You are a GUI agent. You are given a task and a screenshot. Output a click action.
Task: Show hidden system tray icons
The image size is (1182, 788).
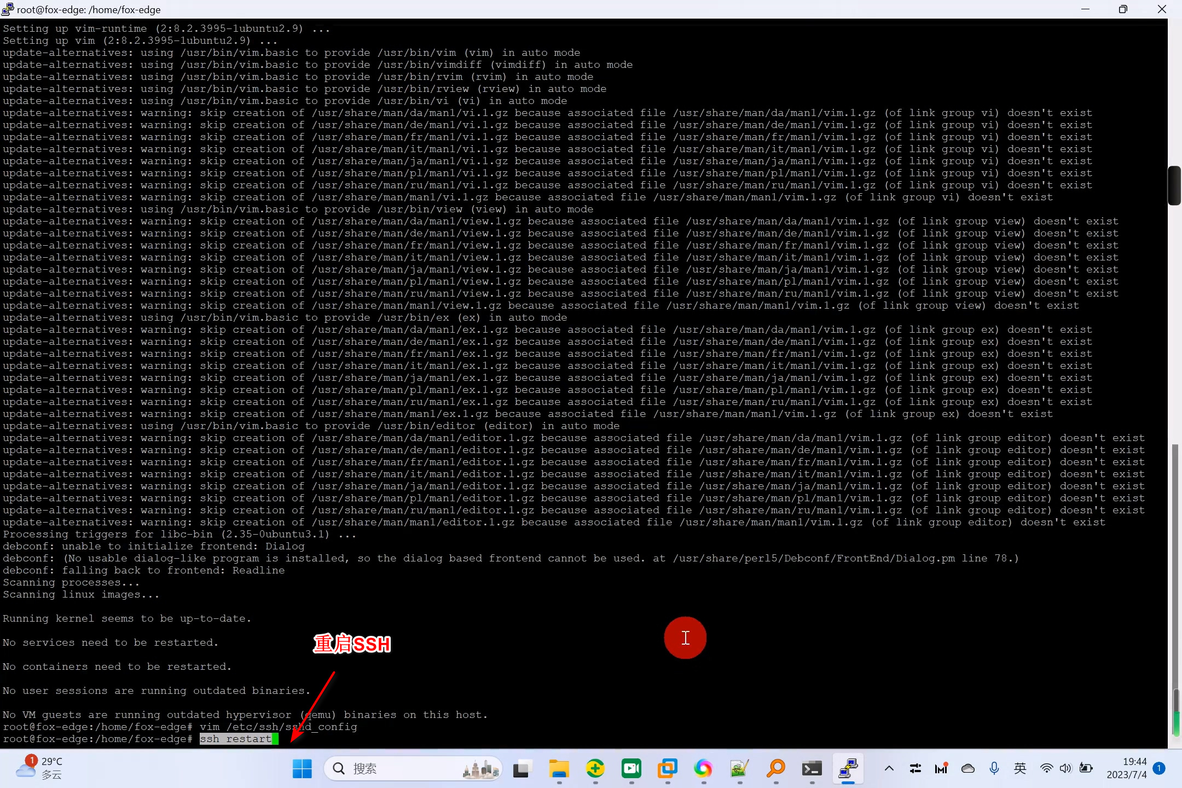point(889,768)
